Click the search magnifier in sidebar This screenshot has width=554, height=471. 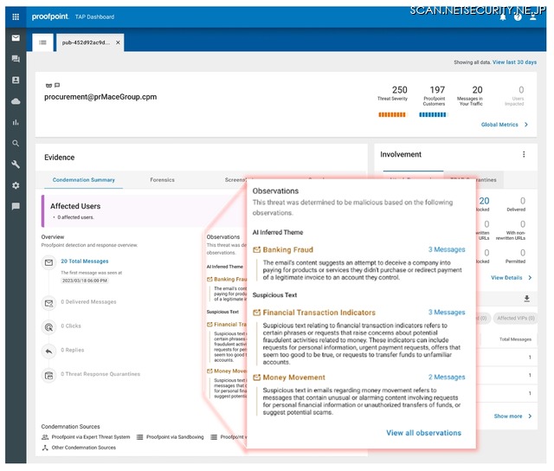(x=16, y=144)
